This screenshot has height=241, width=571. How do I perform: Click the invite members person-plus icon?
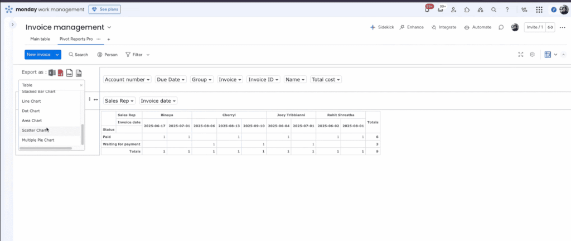[x=454, y=10]
